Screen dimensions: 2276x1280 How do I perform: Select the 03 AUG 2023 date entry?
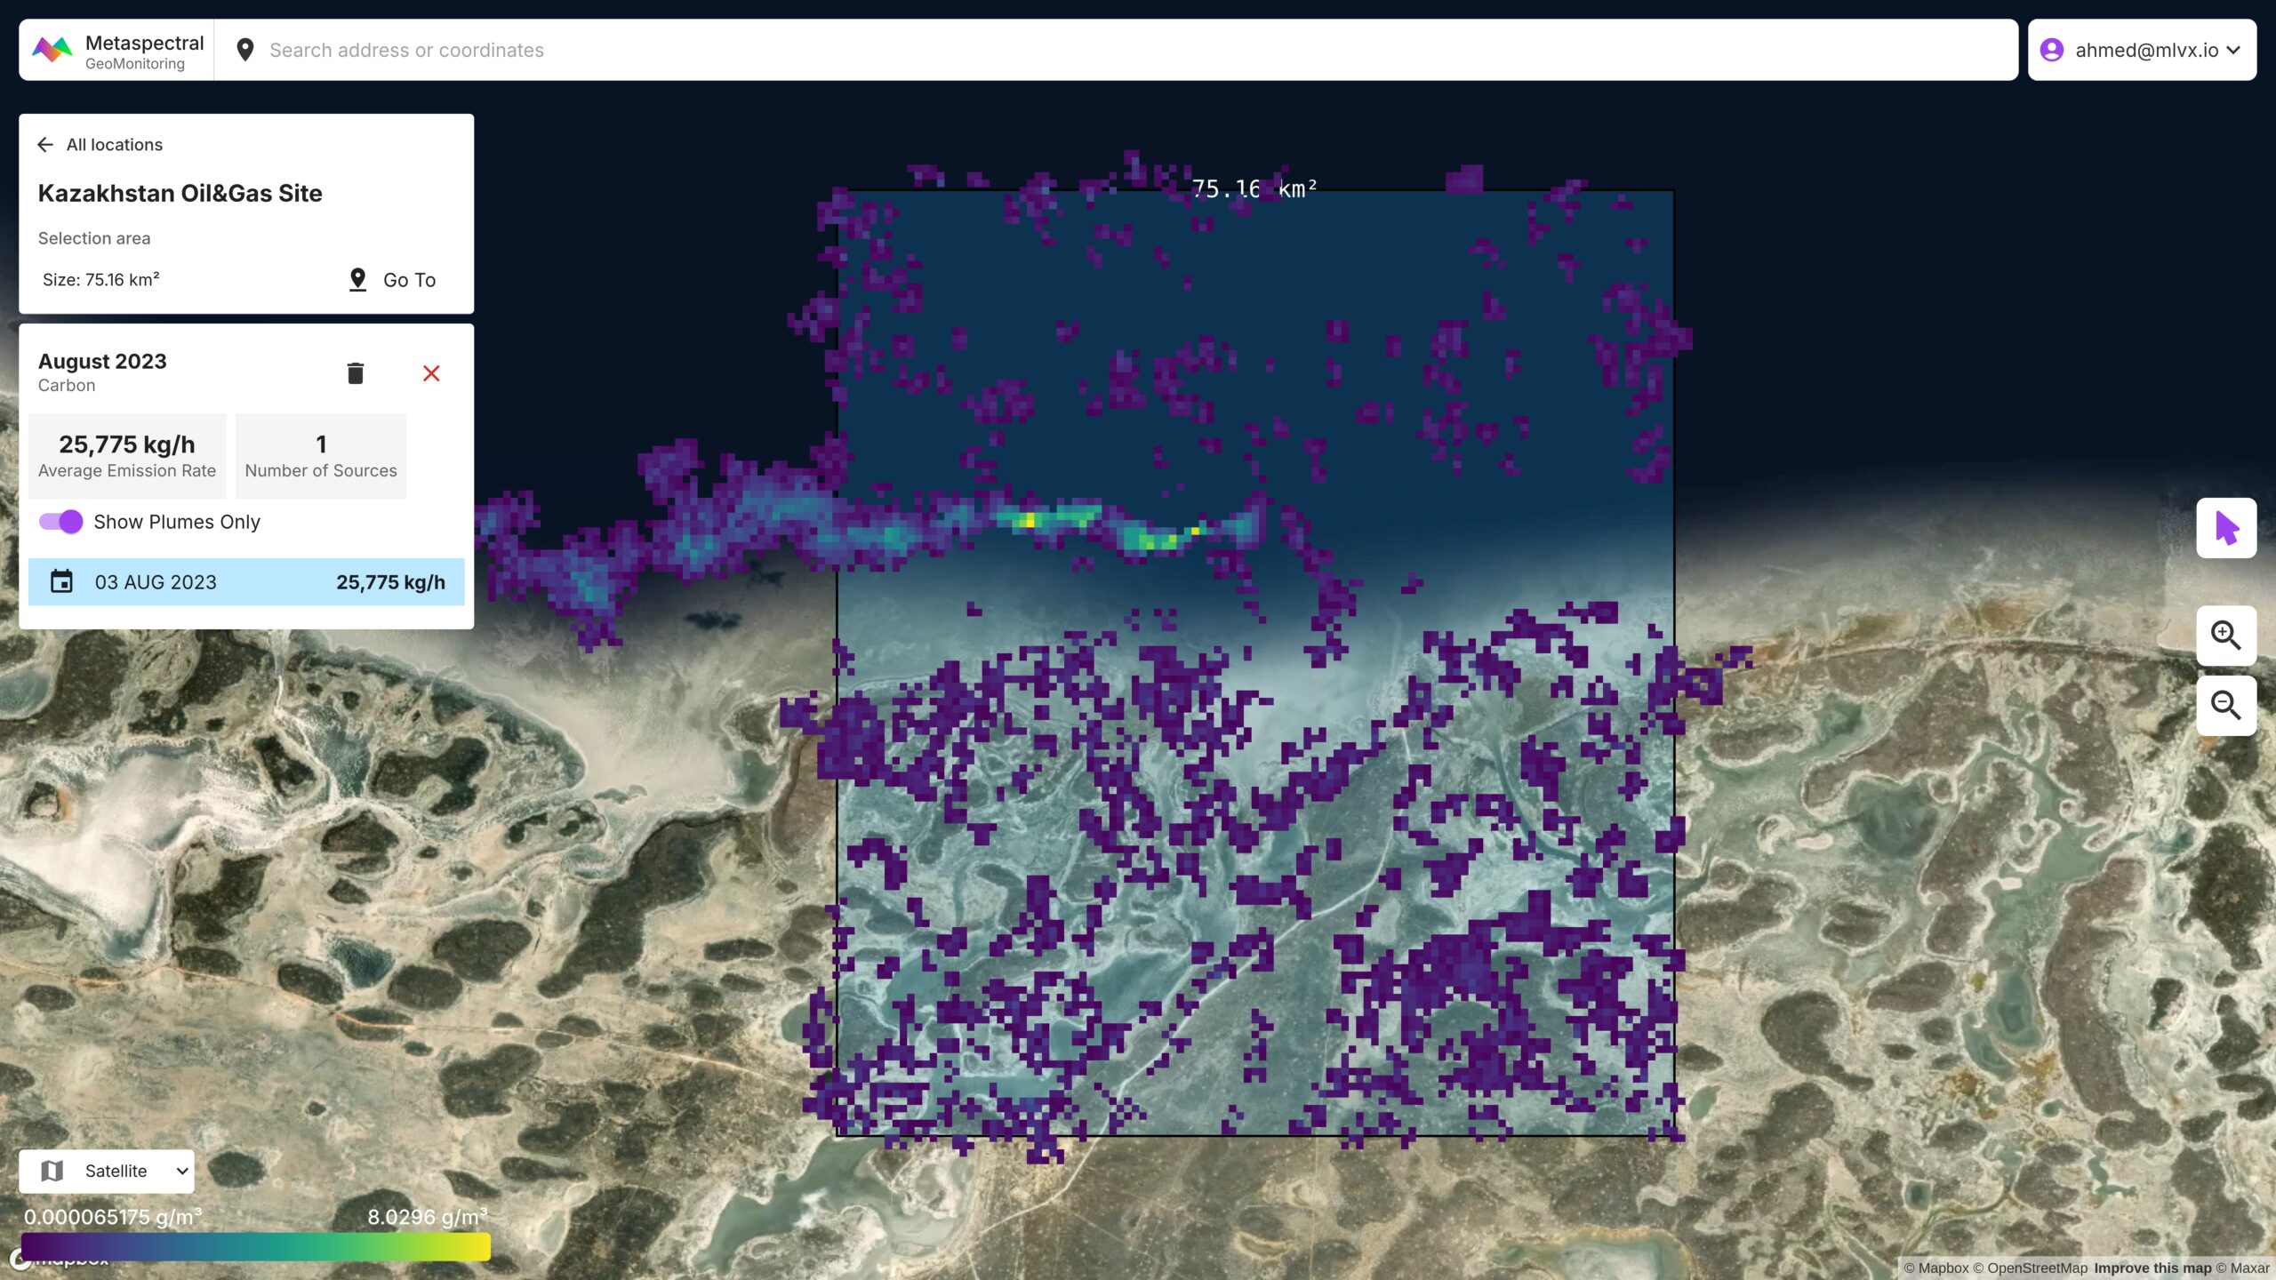pyautogui.click(x=246, y=582)
